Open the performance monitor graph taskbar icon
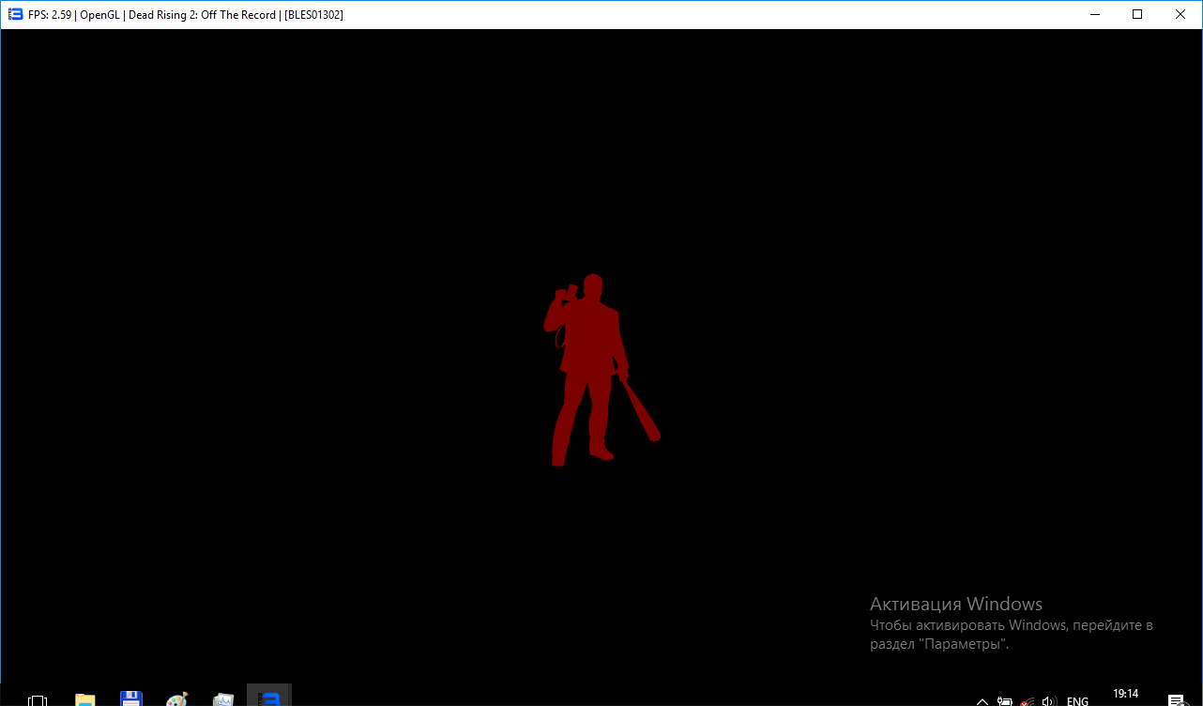This screenshot has width=1203, height=706. [x=222, y=699]
